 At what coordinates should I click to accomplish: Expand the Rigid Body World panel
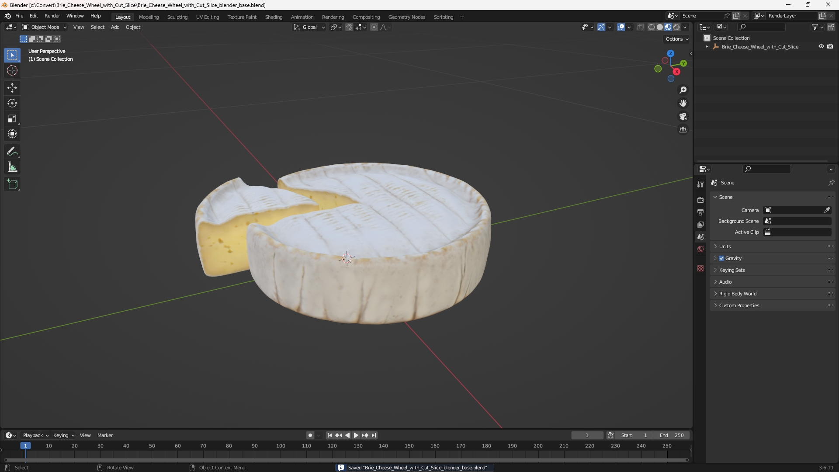tap(772, 294)
